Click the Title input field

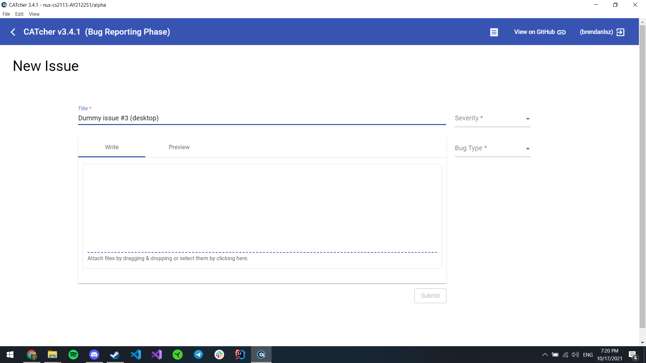pyautogui.click(x=262, y=118)
